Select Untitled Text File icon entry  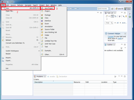[54, 41]
